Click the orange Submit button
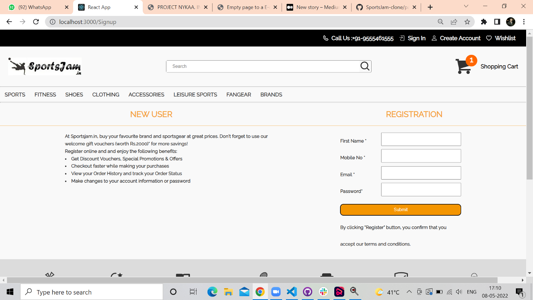533x300 pixels. 401,210
